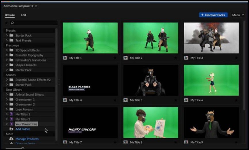Open the Manage Products link

click(27, 139)
